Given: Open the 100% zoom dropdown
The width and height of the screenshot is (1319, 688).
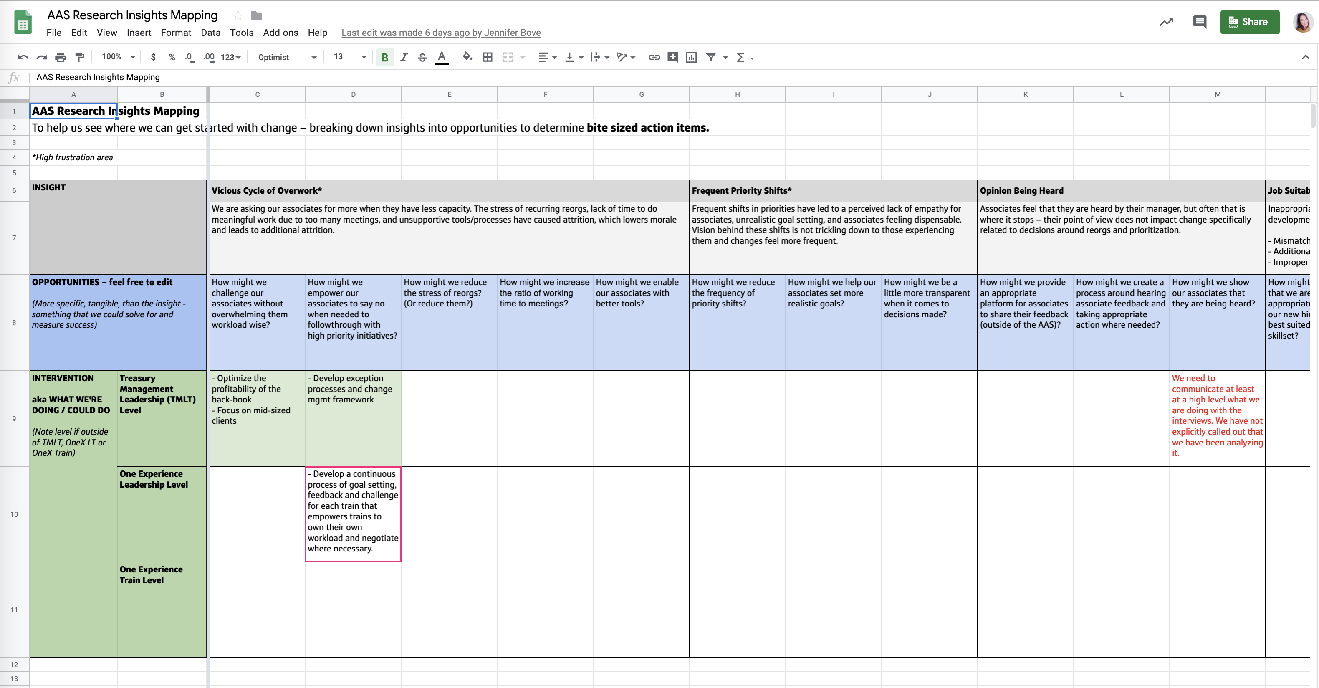Looking at the screenshot, I should point(118,57).
